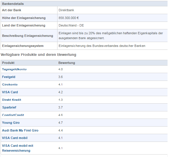The height and width of the screenshot is (160, 169).
Task: Open the Young Giro product link
Action: [x=11, y=123]
